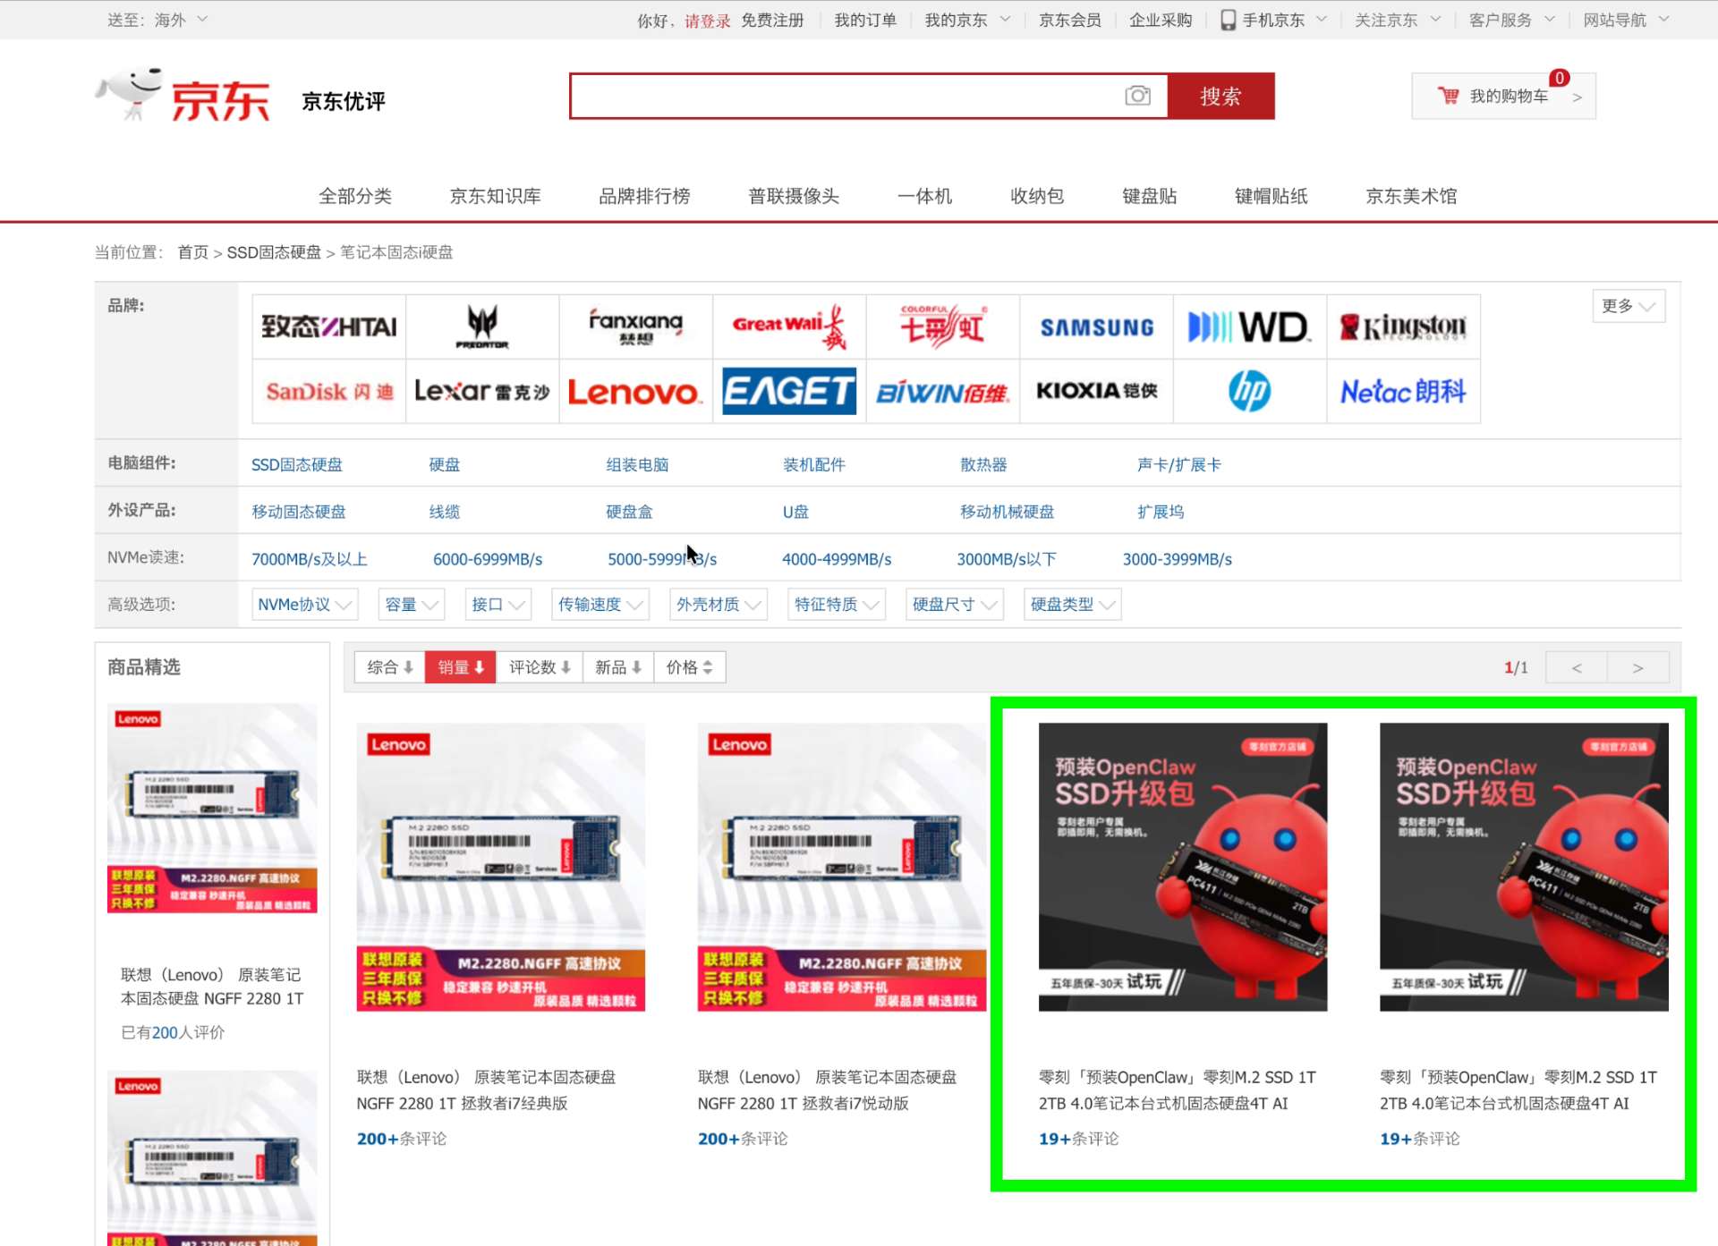
Task: Open sidebar 联想 NGFF 2280 1T product title
Action: pyautogui.click(x=212, y=987)
